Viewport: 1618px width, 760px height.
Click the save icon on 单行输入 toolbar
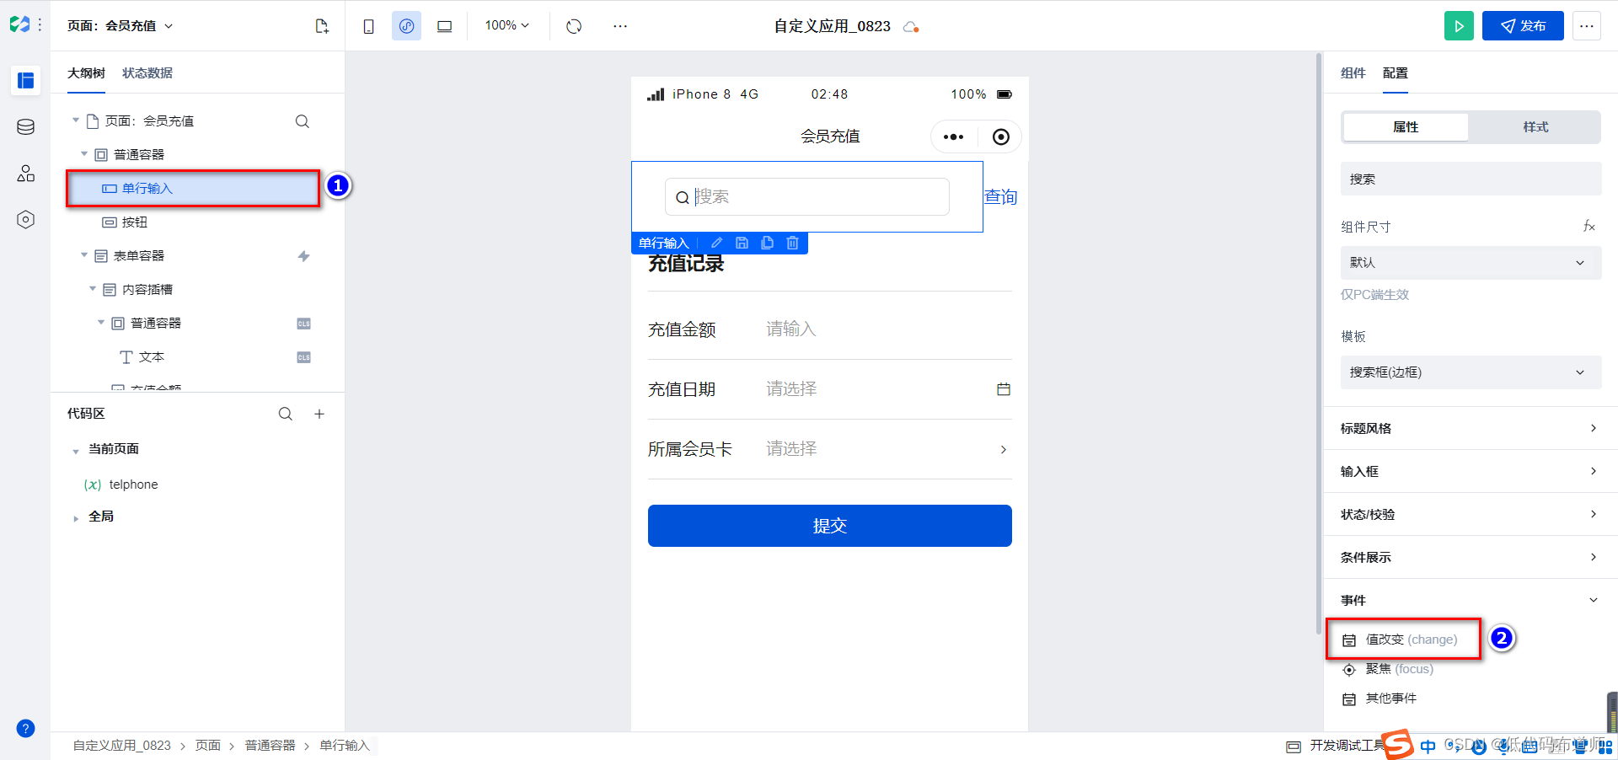(x=742, y=243)
